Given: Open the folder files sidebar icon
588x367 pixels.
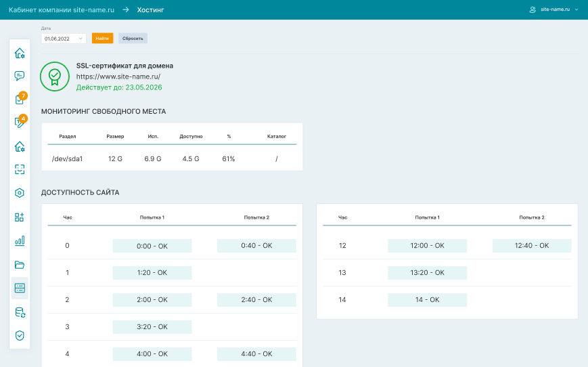Looking at the screenshot, I should [x=20, y=264].
